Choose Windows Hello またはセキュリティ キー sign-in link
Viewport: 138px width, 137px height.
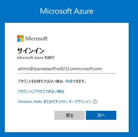click(55, 101)
